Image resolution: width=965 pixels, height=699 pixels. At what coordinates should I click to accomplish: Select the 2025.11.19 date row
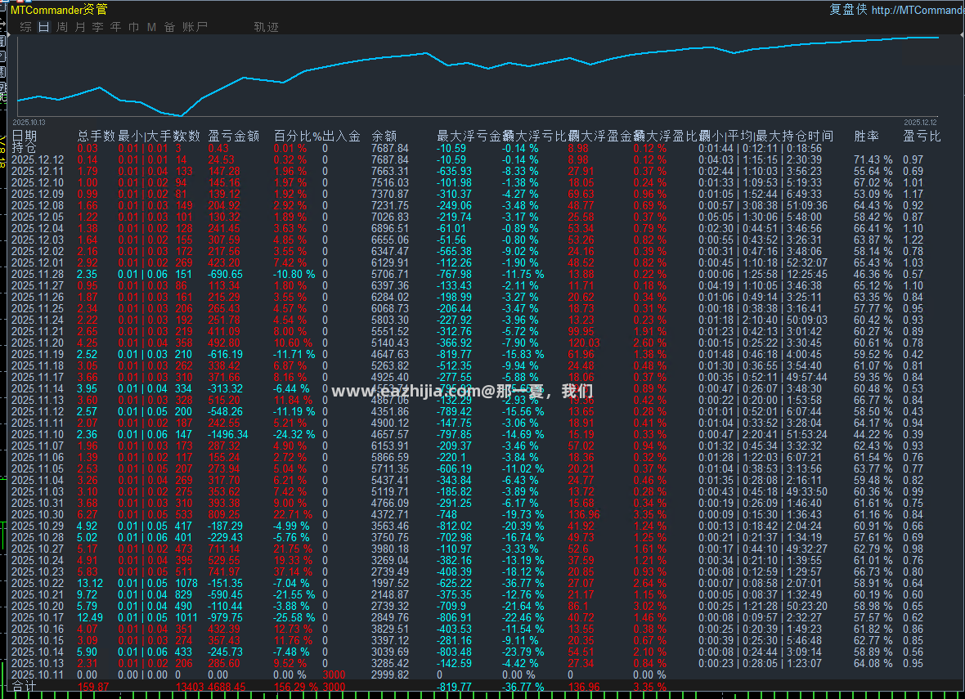pyautogui.click(x=38, y=355)
